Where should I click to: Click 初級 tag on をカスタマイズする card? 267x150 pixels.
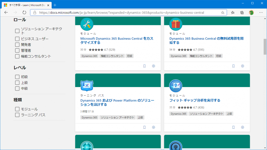[130, 56]
